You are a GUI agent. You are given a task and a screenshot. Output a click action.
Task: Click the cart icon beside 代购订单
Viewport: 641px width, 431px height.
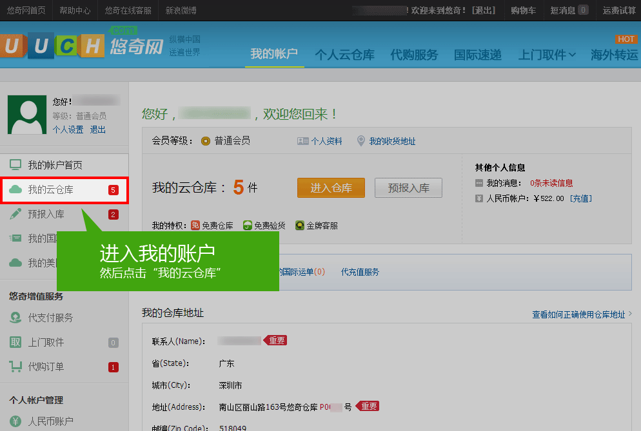15,367
